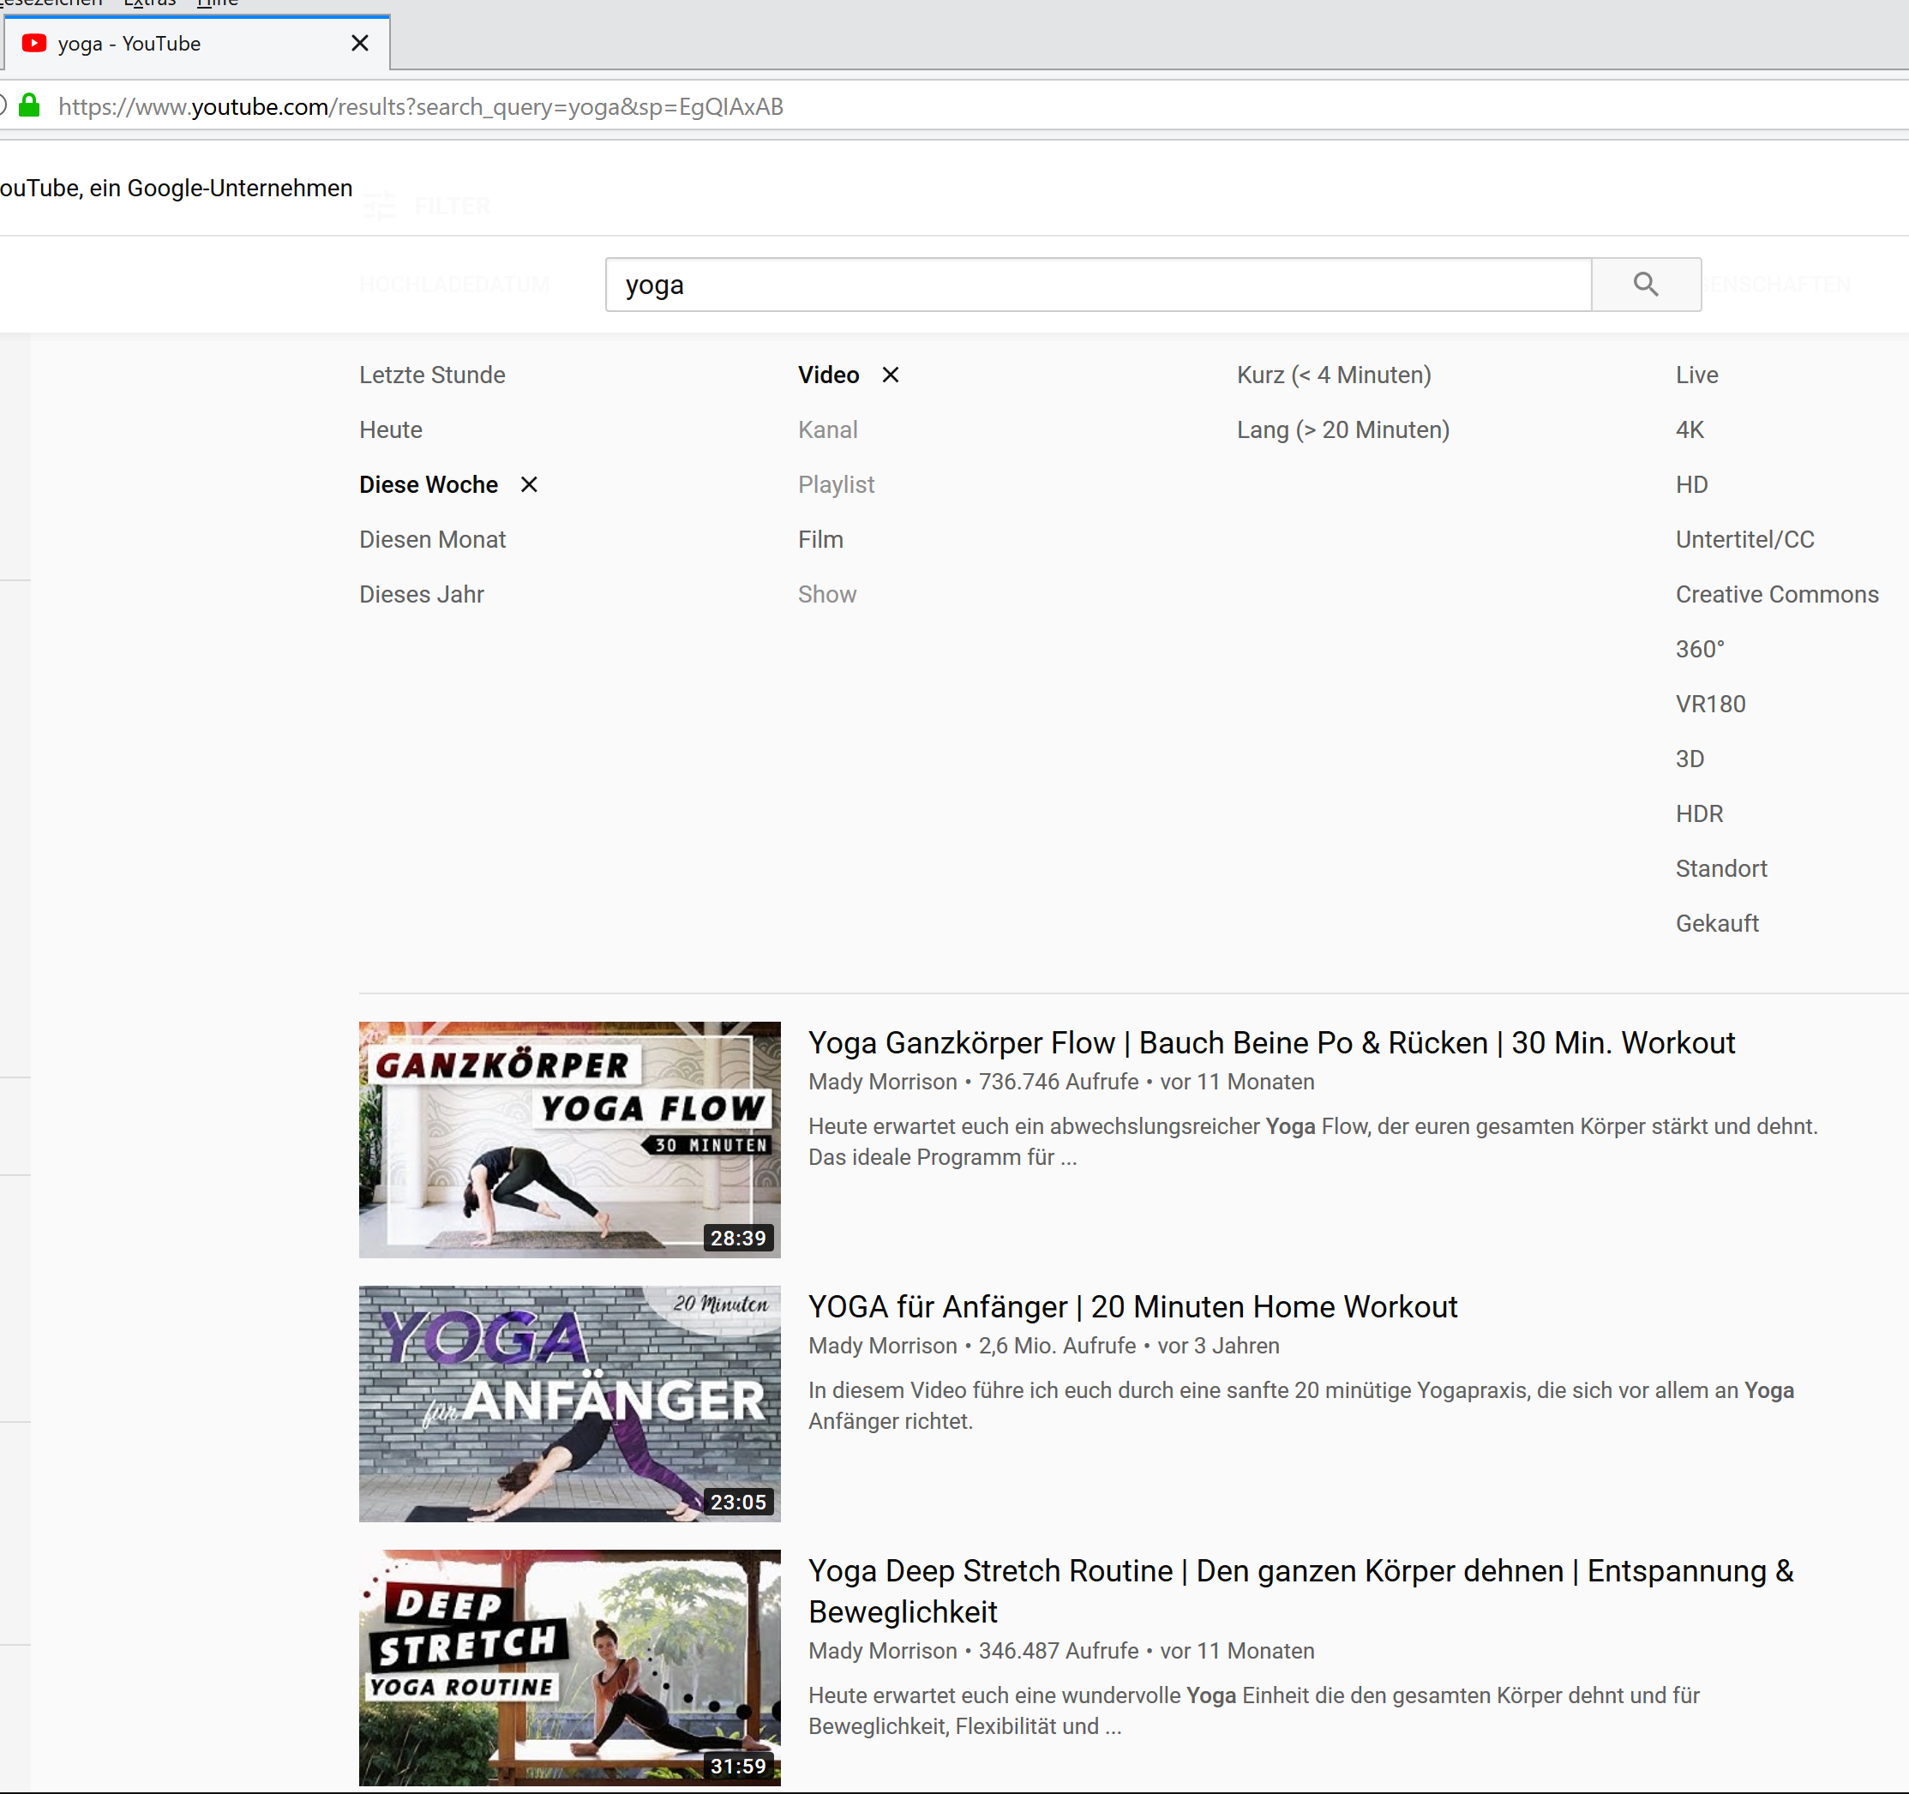
Task: Open Yoga Ganzkörper Flow video title
Action: click(x=1270, y=1042)
